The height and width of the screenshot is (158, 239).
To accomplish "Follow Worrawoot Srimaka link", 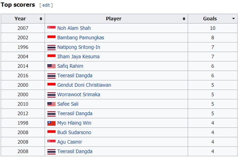I will click(78, 94).
